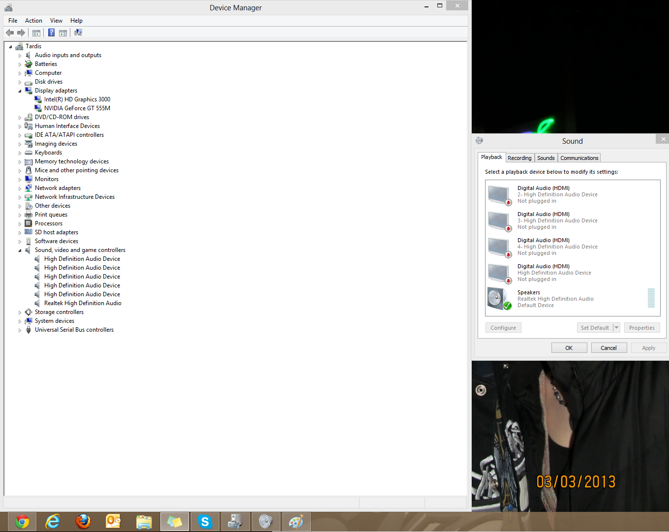Expand the Audio inputs and outputs node
The width and height of the screenshot is (669, 532).
click(20, 56)
